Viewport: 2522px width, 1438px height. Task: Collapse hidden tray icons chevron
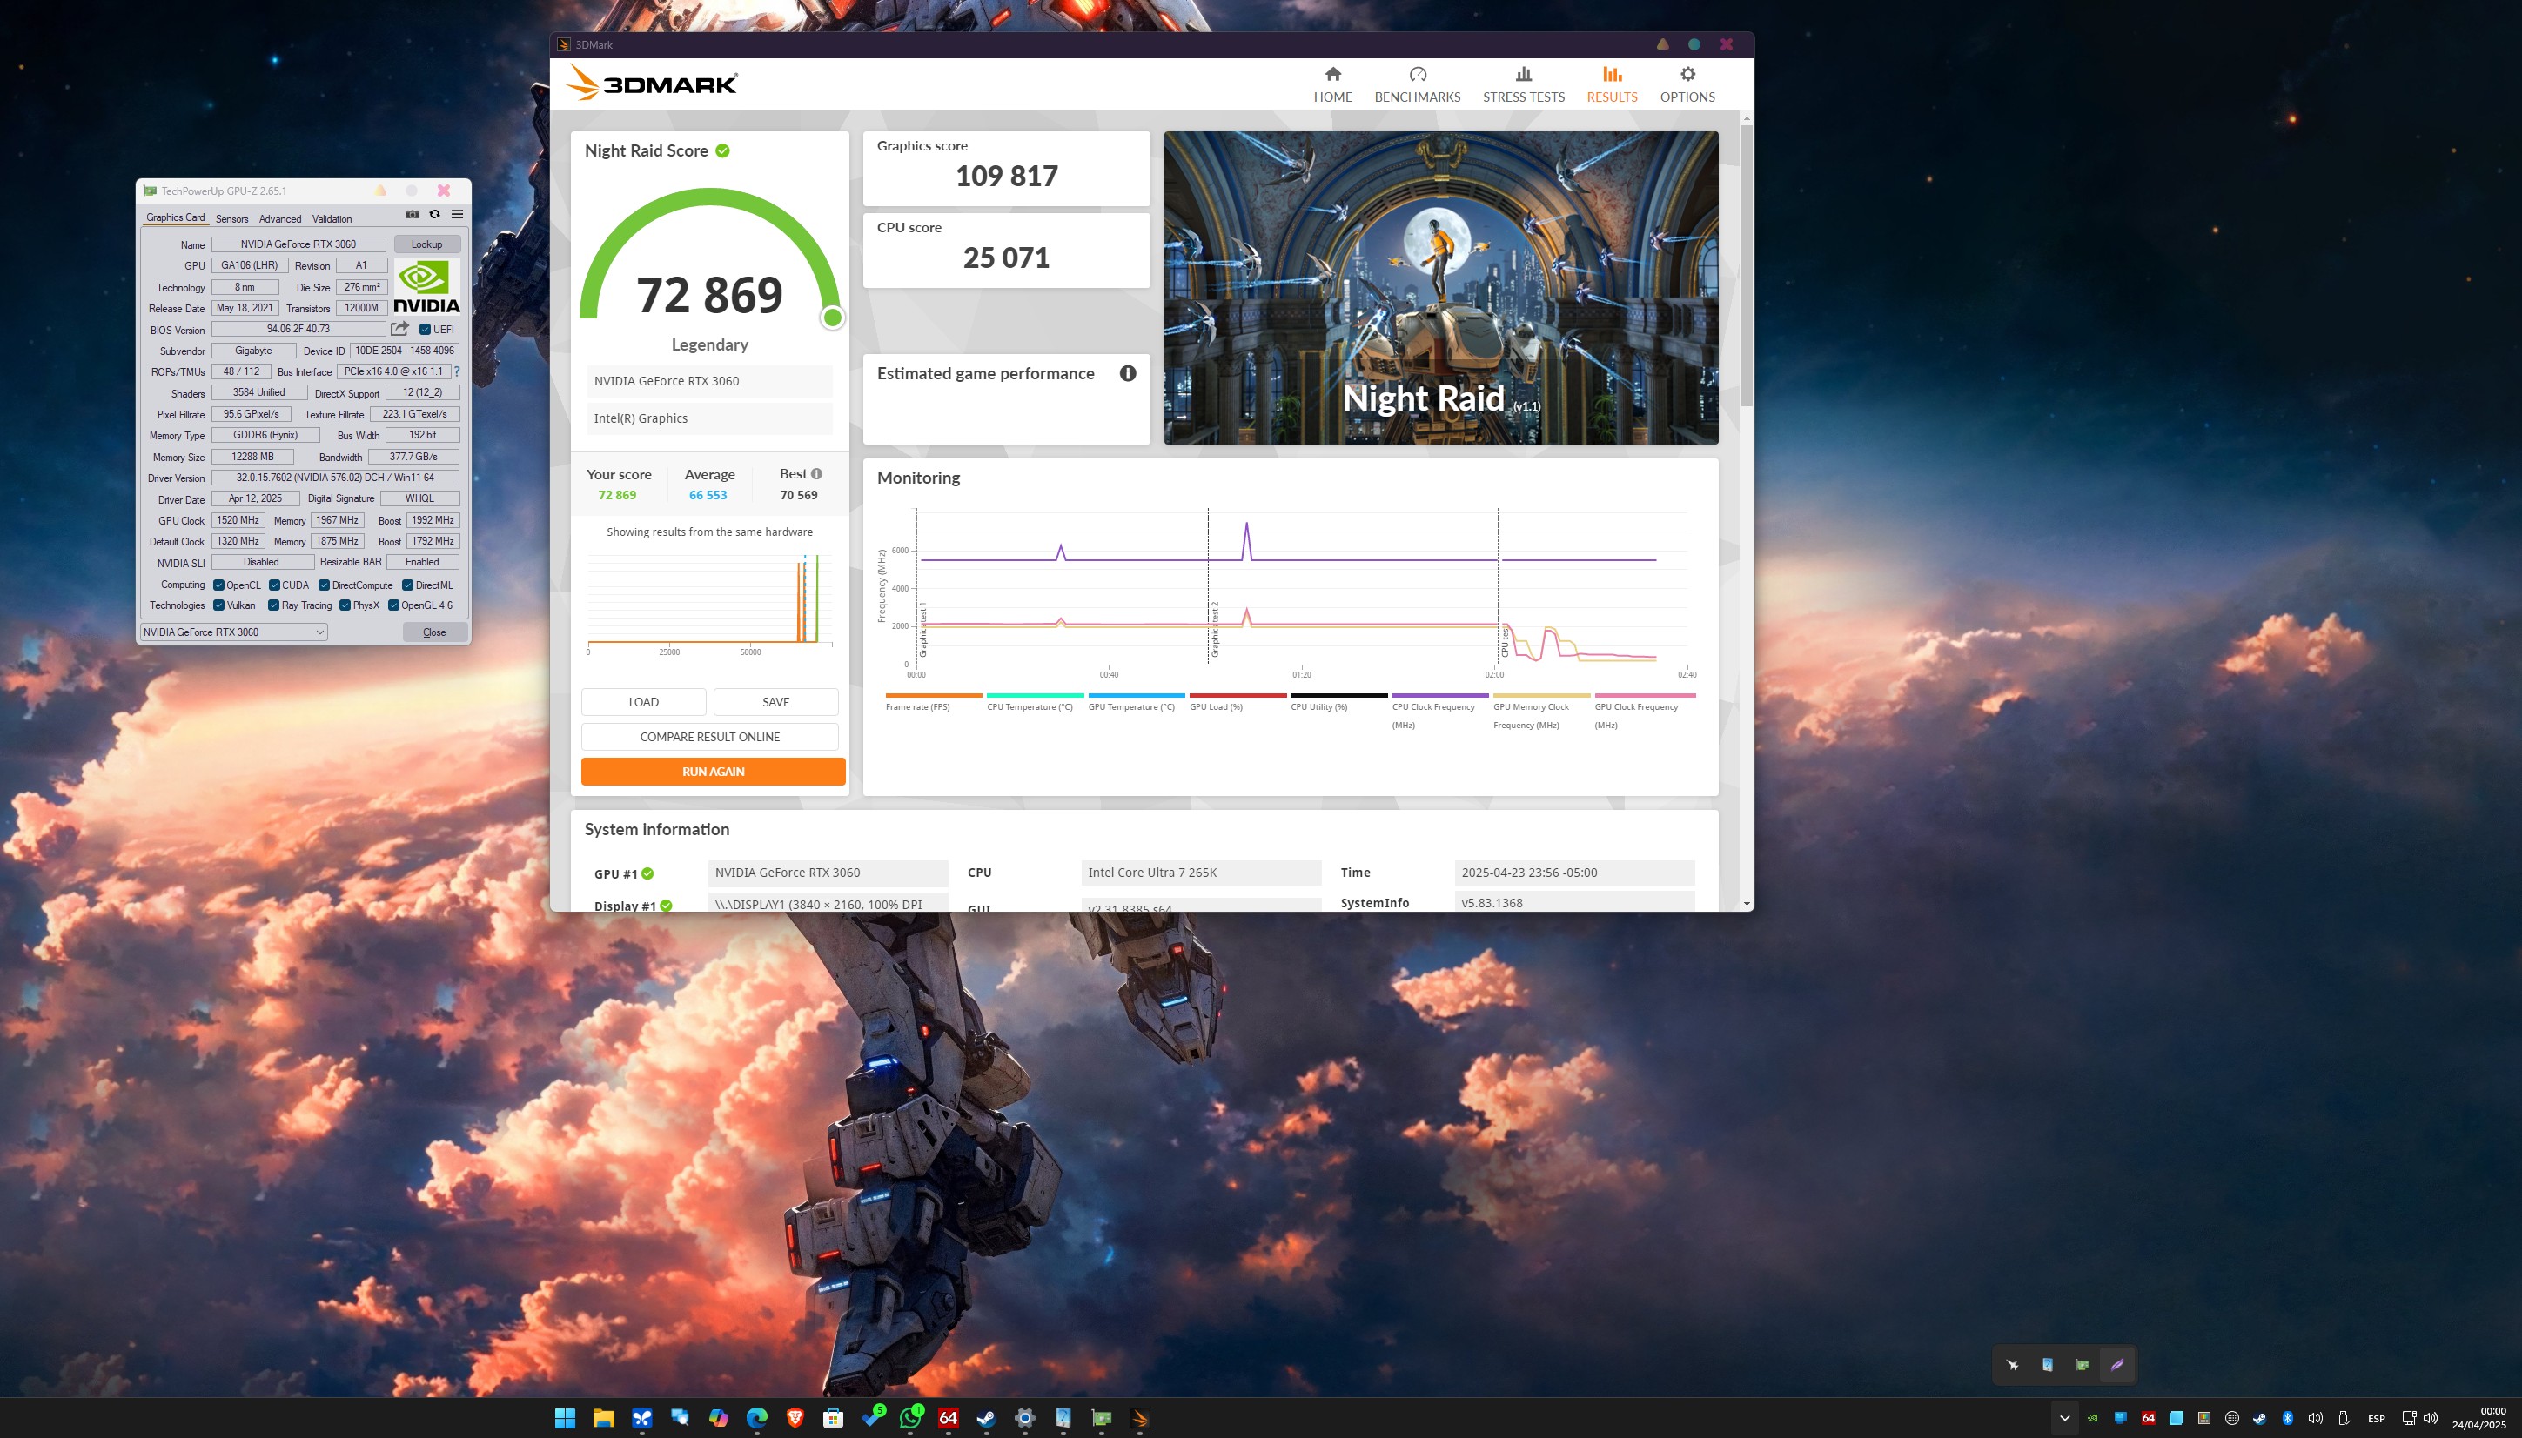(2064, 1418)
